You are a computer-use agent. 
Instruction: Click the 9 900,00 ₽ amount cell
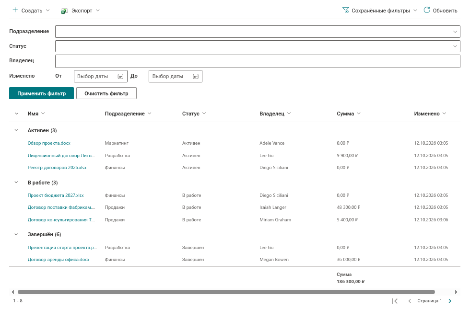click(347, 155)
